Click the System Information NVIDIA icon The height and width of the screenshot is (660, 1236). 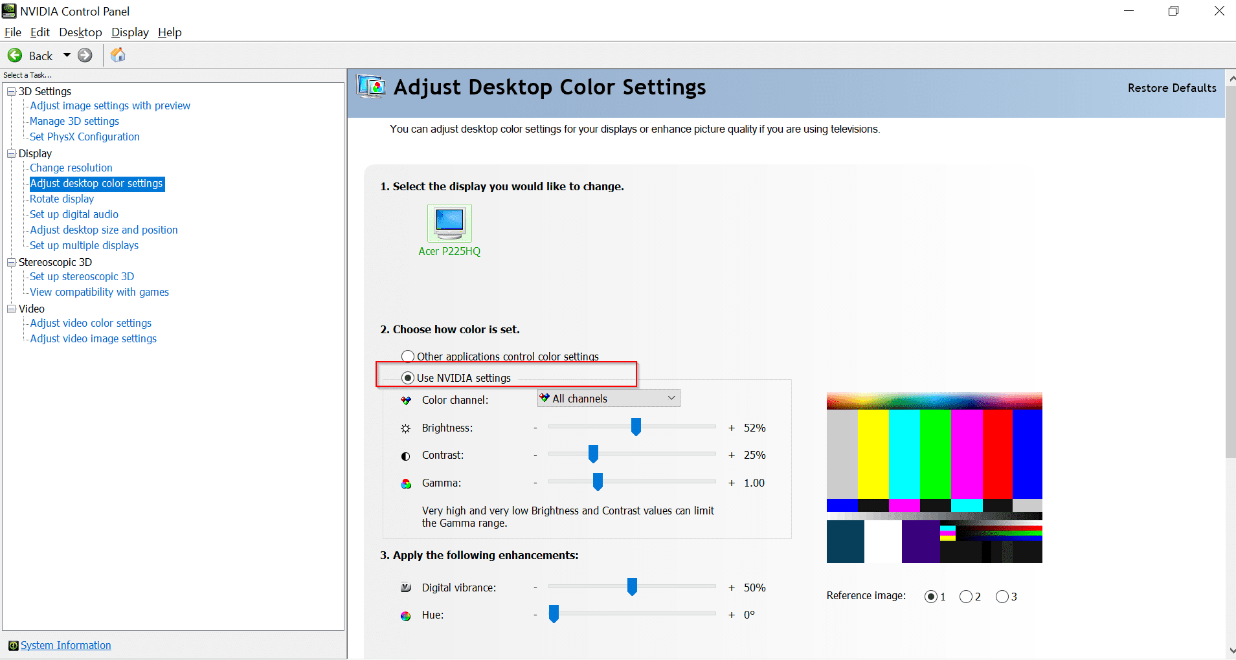click(x=13, y=646)
